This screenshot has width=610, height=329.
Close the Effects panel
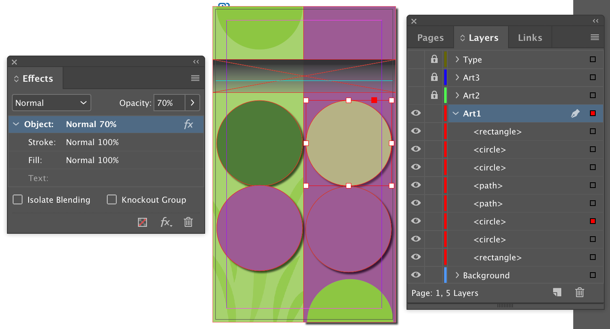pyautogui.click(x=14, y=62)
